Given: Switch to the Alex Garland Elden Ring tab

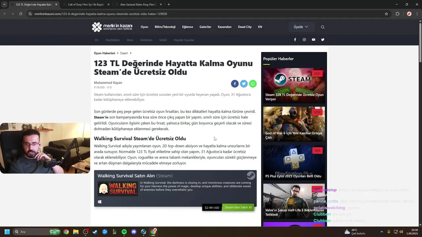Looking at the screenshot, I should [138, 5].
